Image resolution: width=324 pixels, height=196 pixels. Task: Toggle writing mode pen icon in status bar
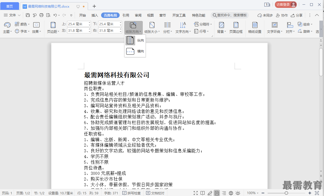tap(210, 193)
